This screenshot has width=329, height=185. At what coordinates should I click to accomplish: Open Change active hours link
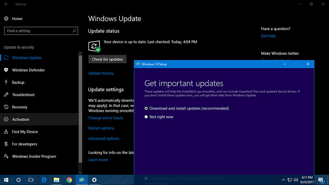click(106, 118)
